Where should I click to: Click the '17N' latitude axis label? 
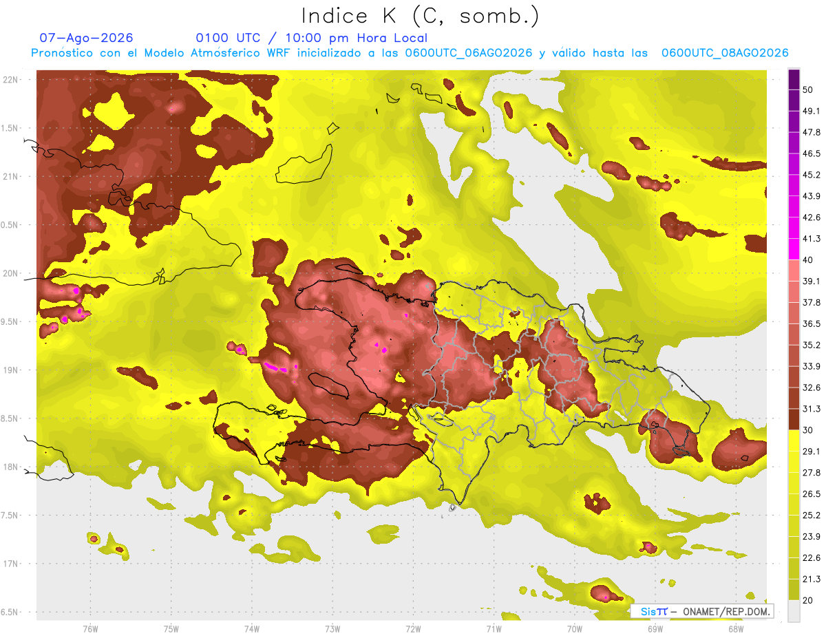coord(10,563)
